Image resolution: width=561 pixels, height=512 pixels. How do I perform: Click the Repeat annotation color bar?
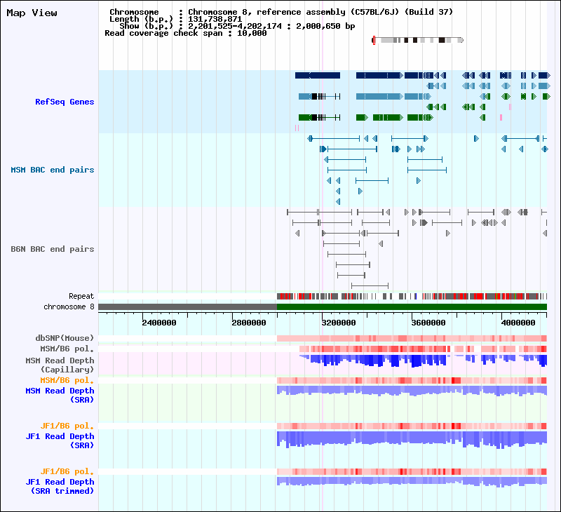coord(412,296)
